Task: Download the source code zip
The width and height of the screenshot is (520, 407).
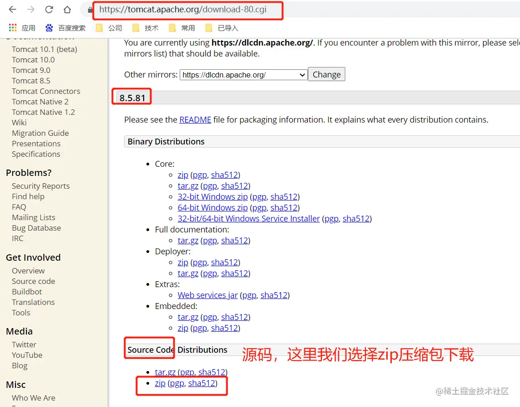Action: [160, 383]
